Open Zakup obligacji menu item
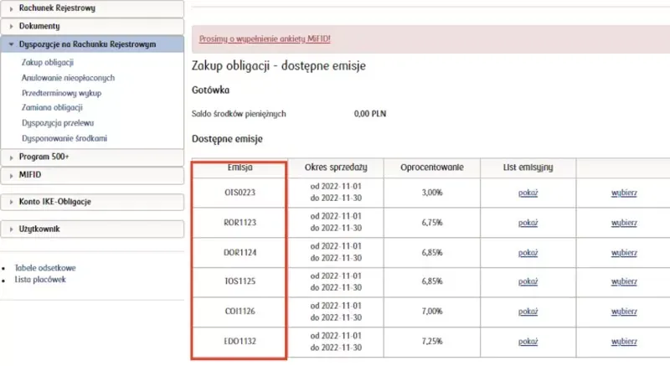Screen dimensions: 670x366 click(48, 63)
